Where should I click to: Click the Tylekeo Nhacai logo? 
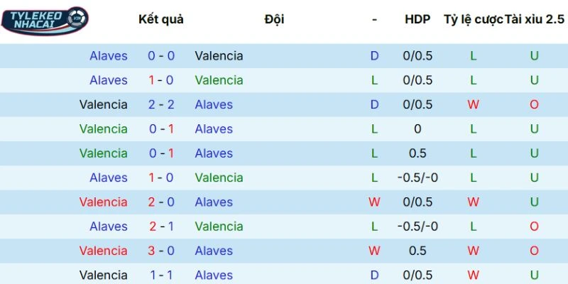pos(45,20)
